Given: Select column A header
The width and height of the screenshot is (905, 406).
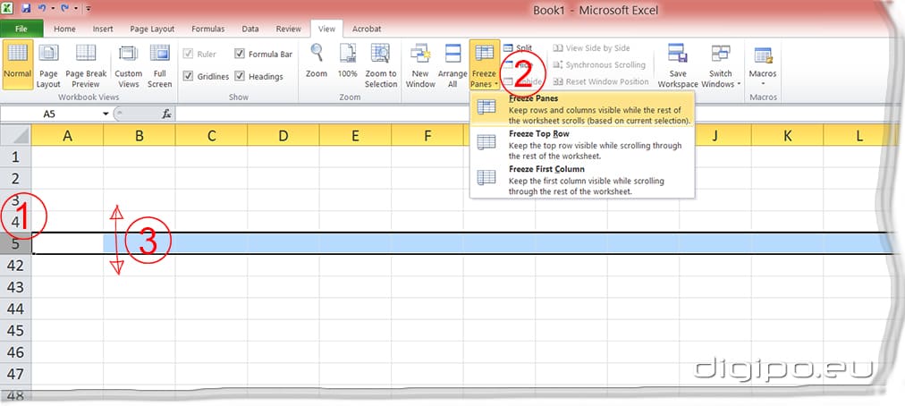Looking at the screenshot, I should (68, 136).
